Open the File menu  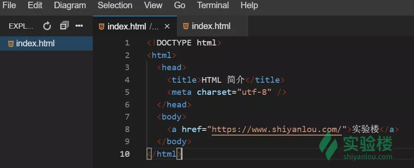pyautogui.click(x=9, y=5)
